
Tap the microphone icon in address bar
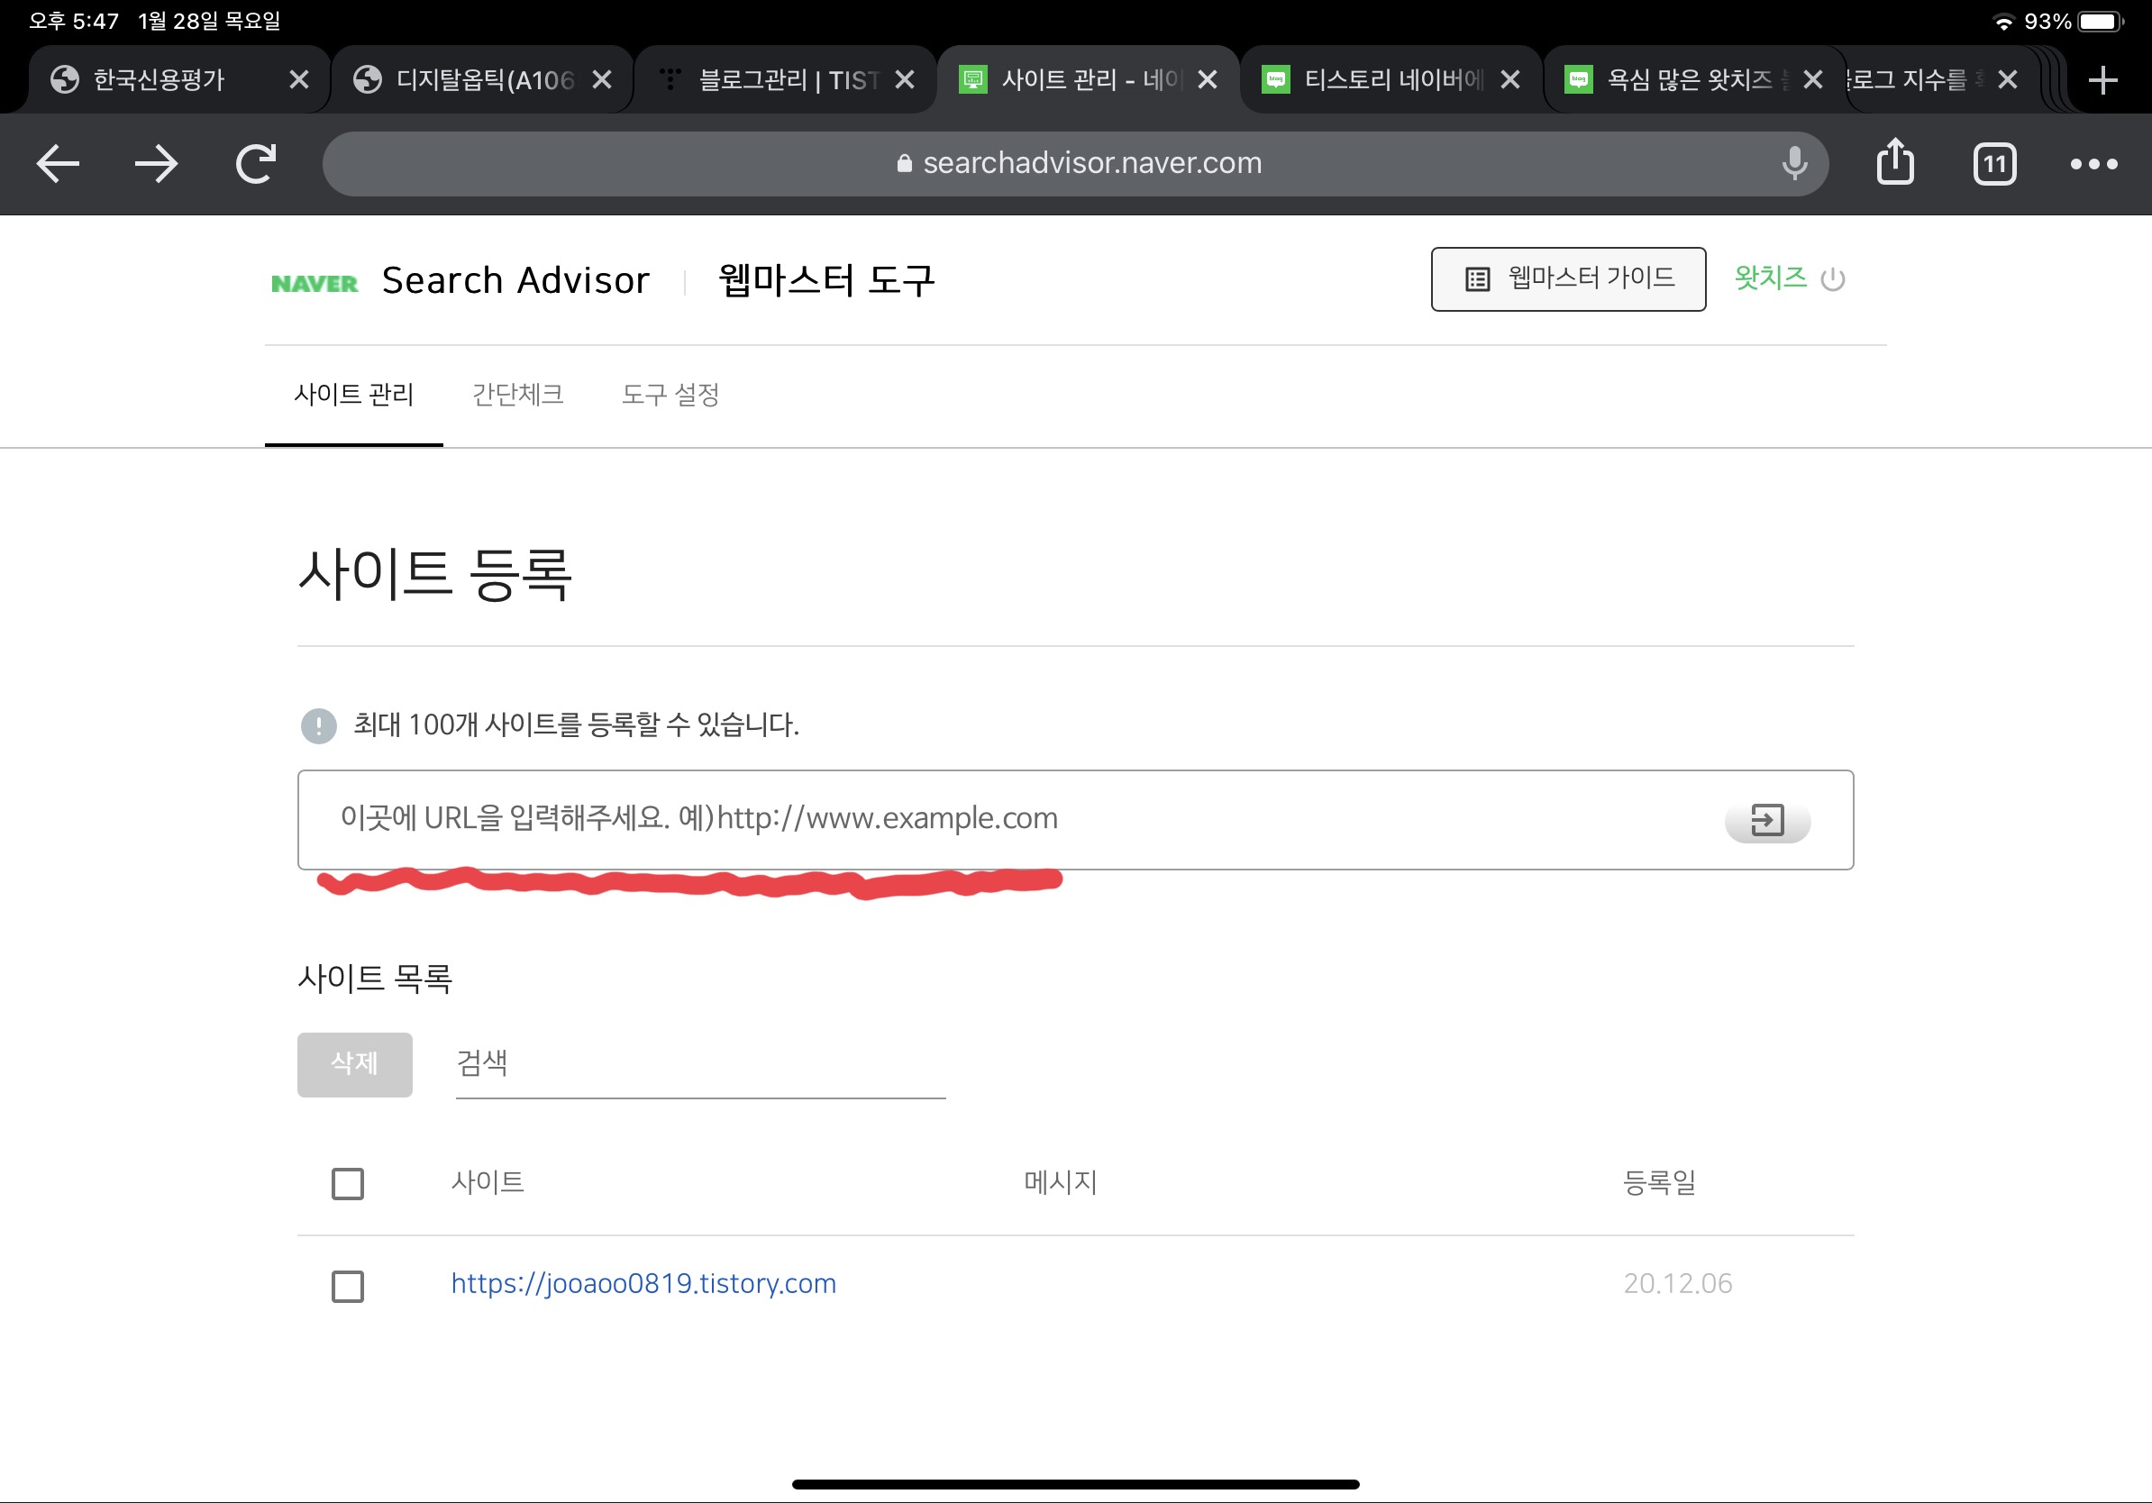[x=1794, y=164]
